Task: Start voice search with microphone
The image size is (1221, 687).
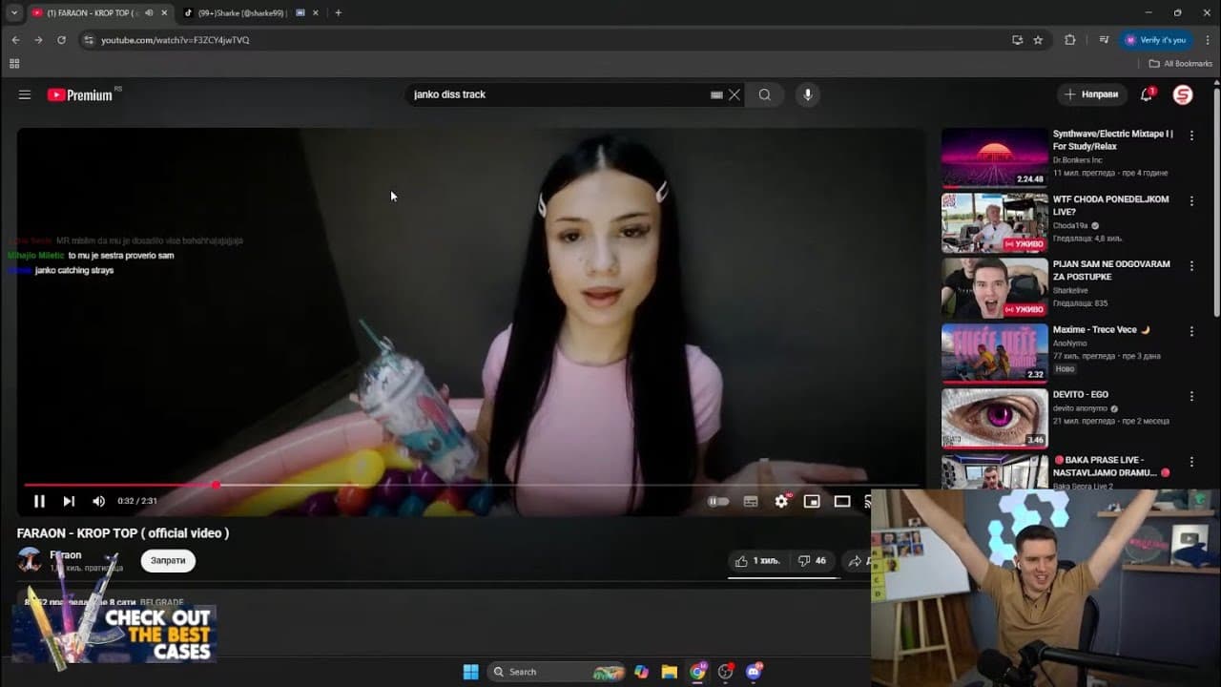Action: [x=808, y=94]
